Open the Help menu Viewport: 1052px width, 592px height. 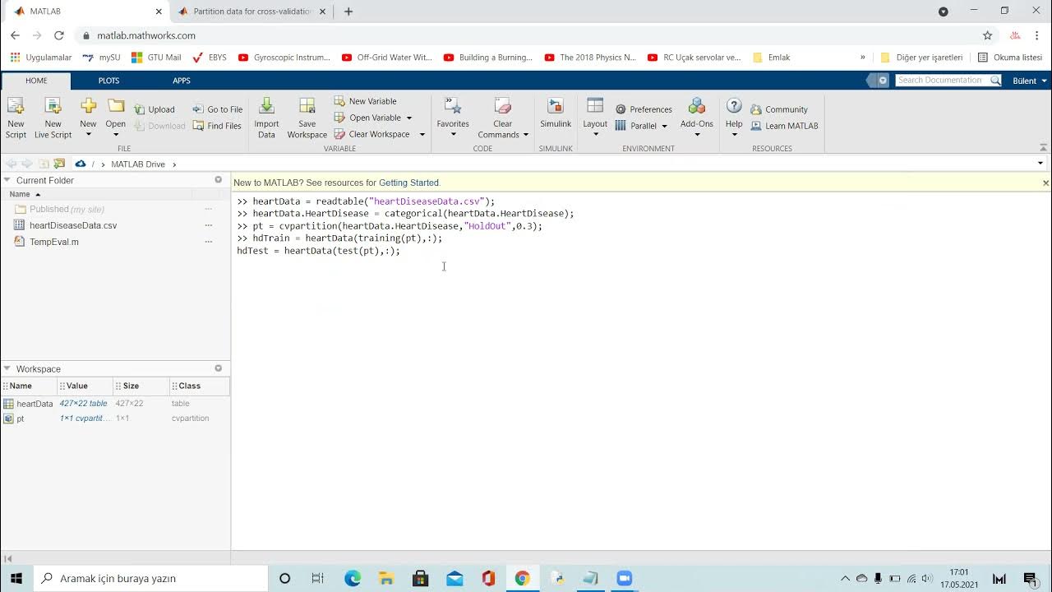(734, 118)
